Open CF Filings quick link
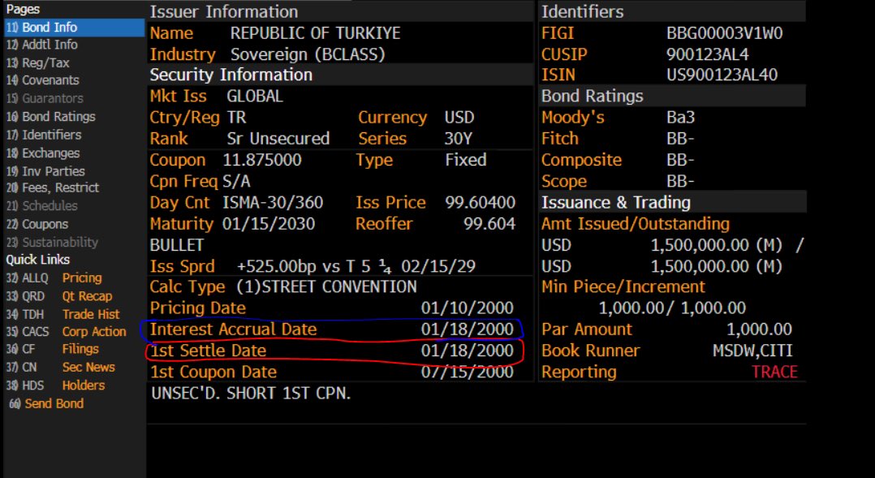The image size is (875, 478). tap(53, 349)
